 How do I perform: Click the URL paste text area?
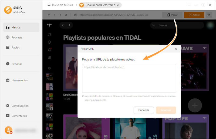[129, 78]
